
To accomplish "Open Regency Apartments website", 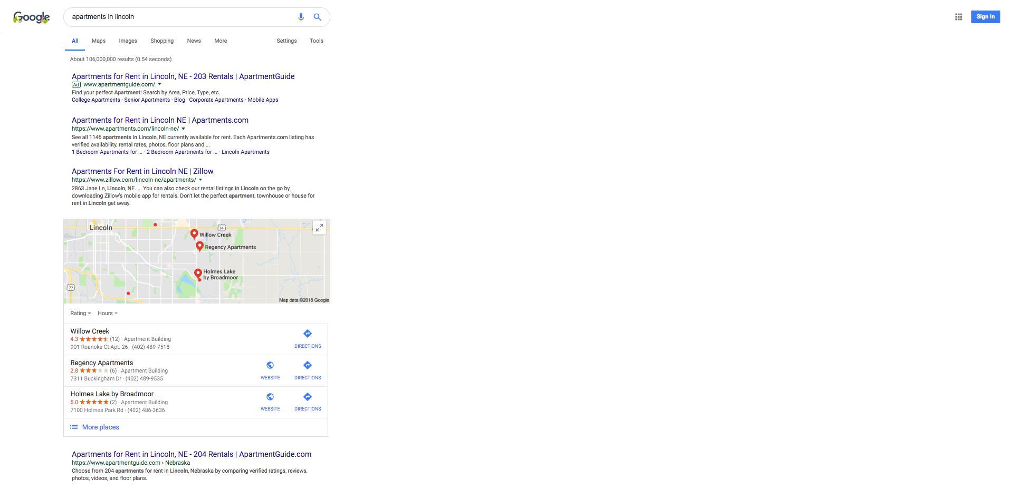I will [x=270, y=370].
